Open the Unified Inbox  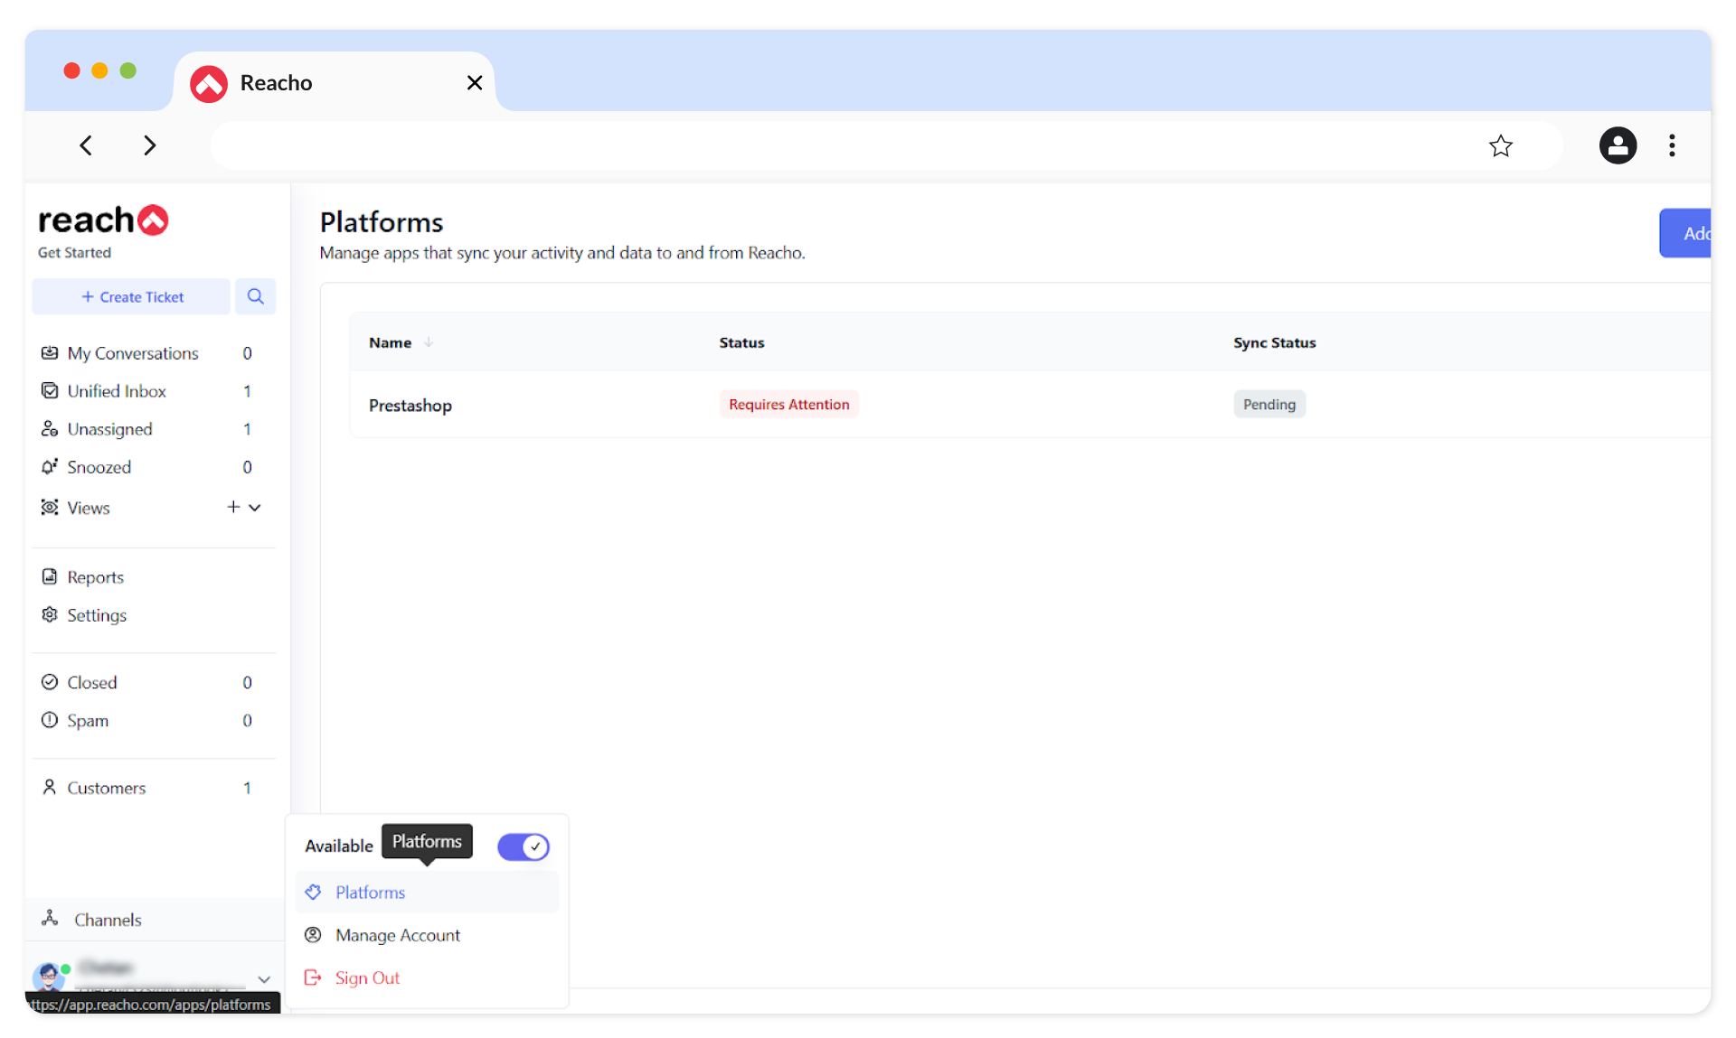[117, 391]
